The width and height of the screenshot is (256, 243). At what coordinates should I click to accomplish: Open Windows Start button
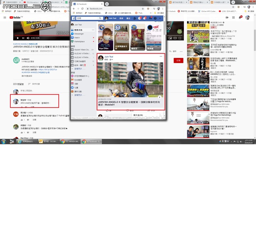click(4, 142)
